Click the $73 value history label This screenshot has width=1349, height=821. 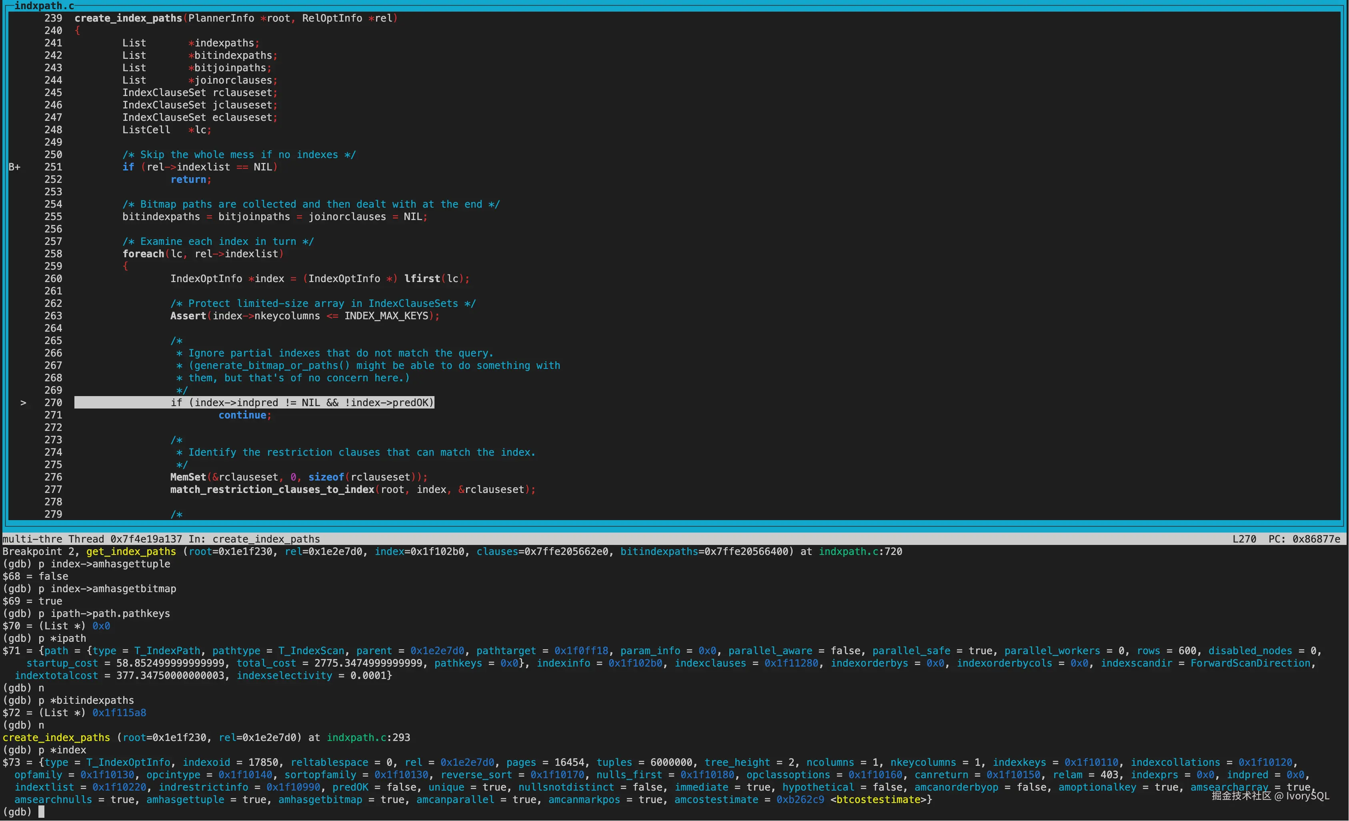point(11,763)
